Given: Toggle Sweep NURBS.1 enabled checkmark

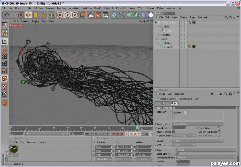Looking at the screenshot, I should coord(186,23).
